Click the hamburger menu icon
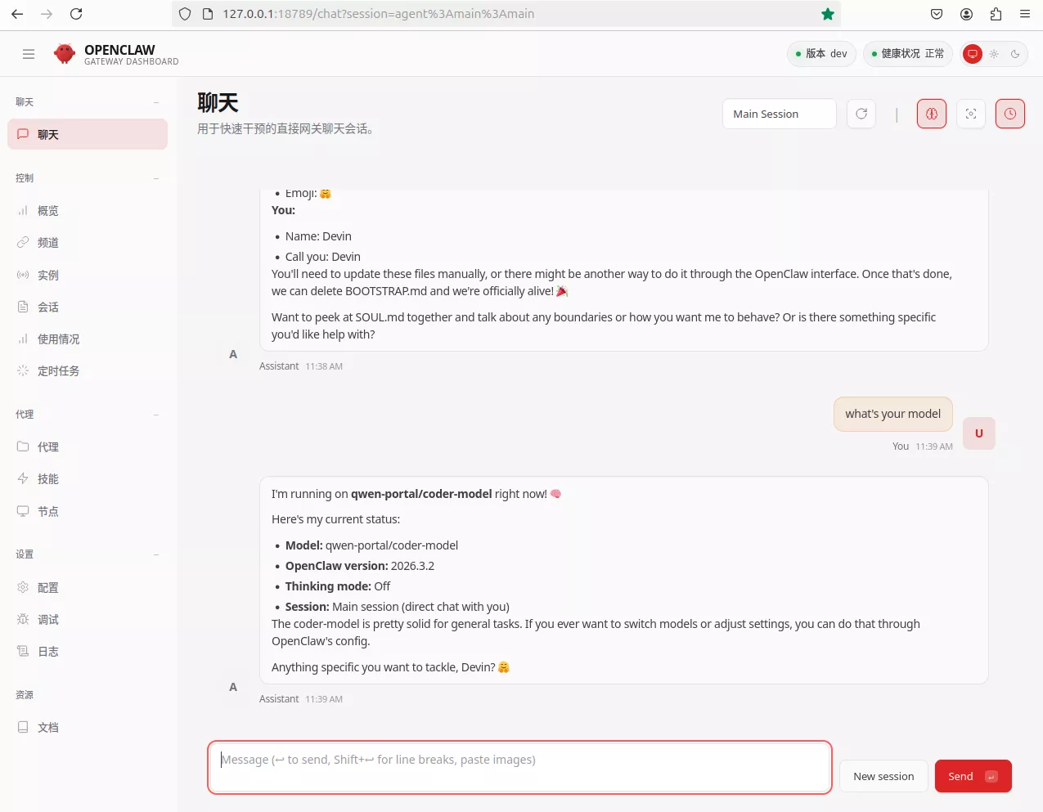The image size is (1043, 812). 29,54
